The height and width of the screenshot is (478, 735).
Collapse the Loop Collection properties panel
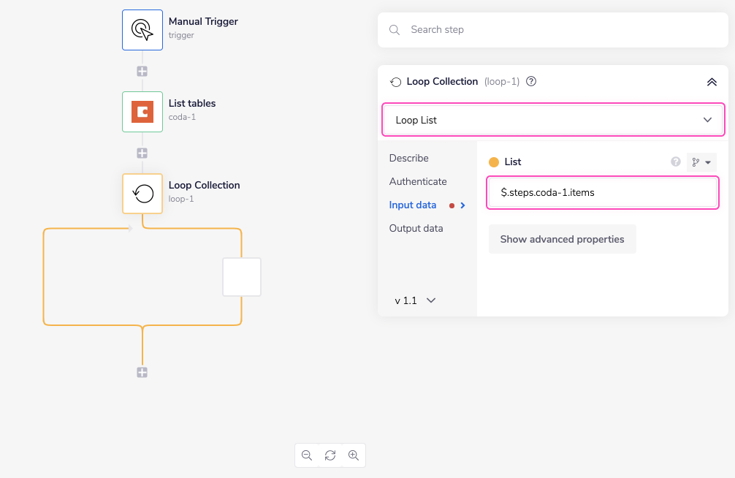[712, 82]
